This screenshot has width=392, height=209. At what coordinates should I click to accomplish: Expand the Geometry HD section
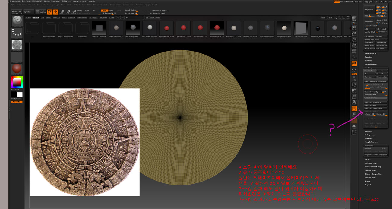click(x=371, y=53)
